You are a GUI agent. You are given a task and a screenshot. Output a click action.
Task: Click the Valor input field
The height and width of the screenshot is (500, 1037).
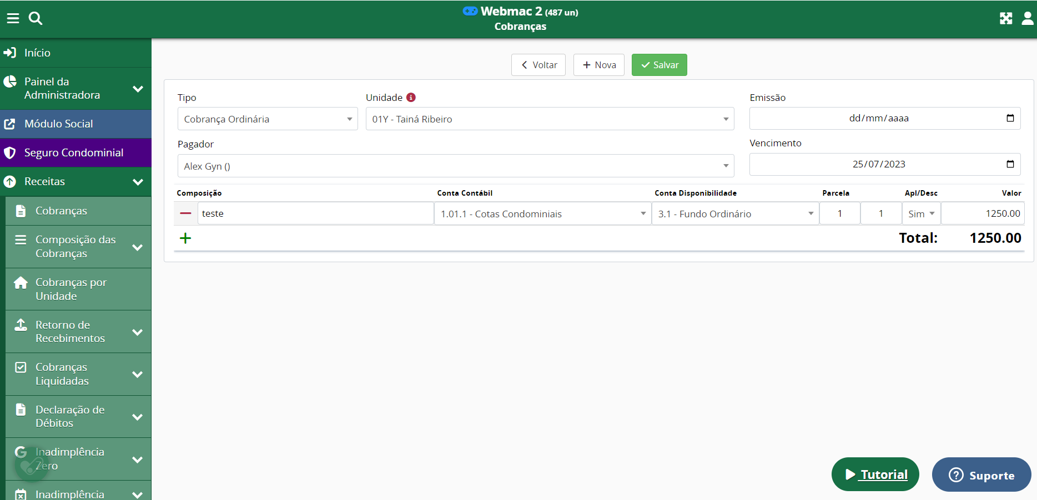click(982, 214)
